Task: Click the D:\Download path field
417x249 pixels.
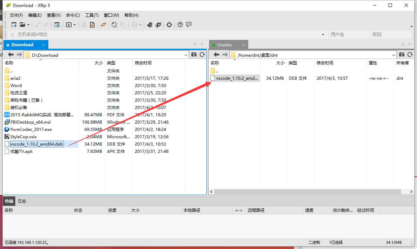Action: [107, 55]
